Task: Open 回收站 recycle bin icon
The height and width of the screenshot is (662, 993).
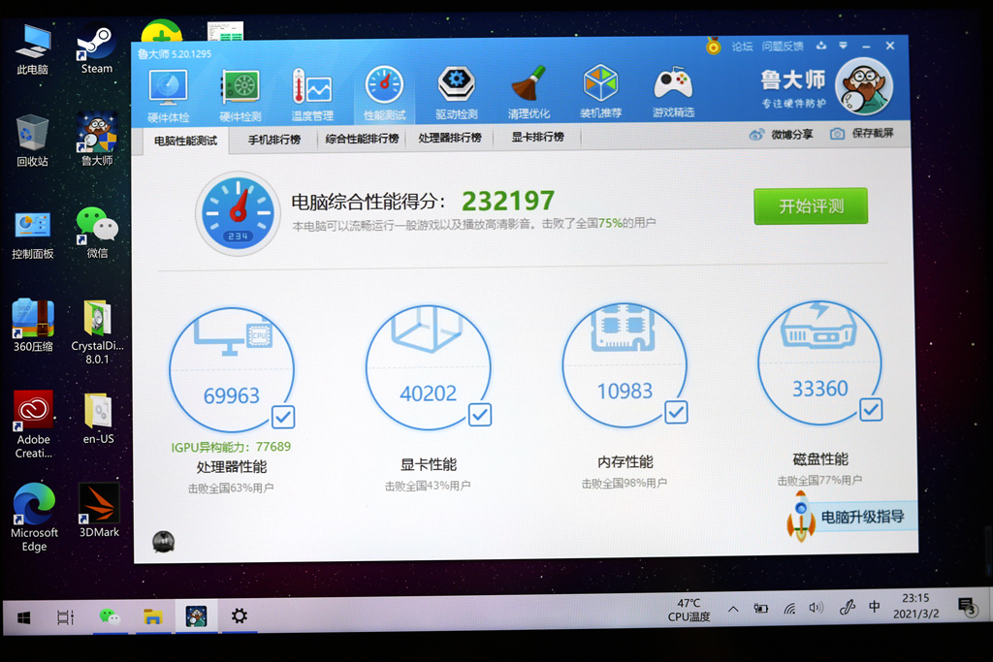Action: [x=32, y=141]
